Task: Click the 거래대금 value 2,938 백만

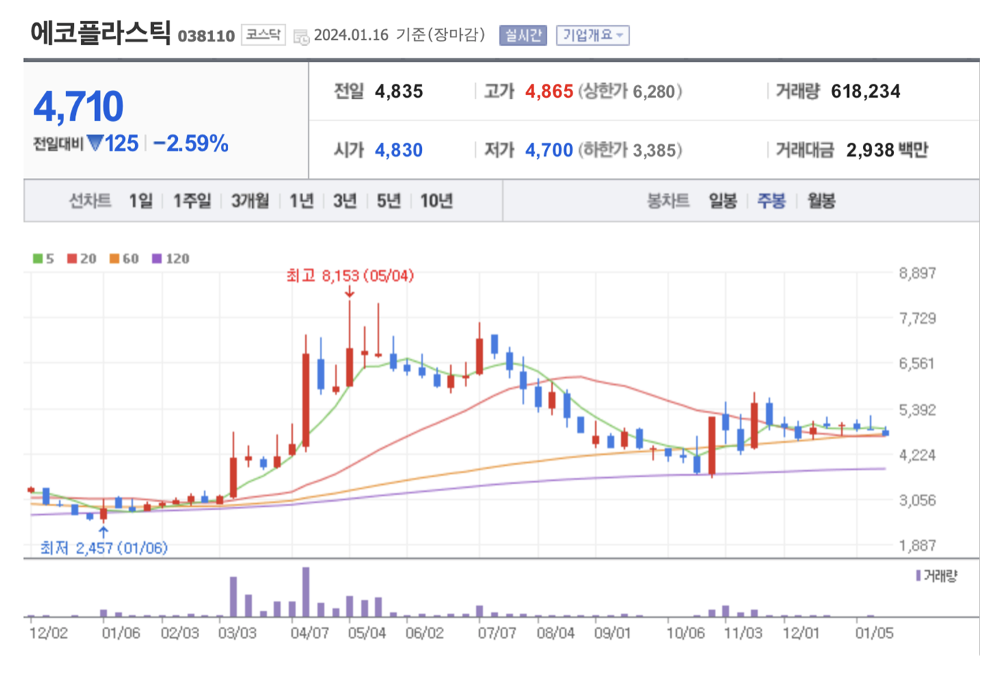Action: [887, 151]
